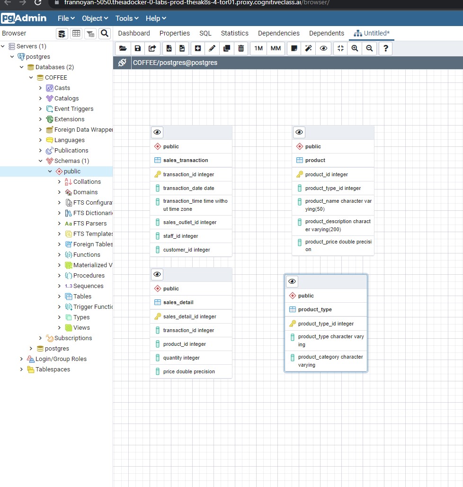This screenshot has height=487, width=463.
Task: Expand the Login/Group Roles node
Action: click(21, 359)
